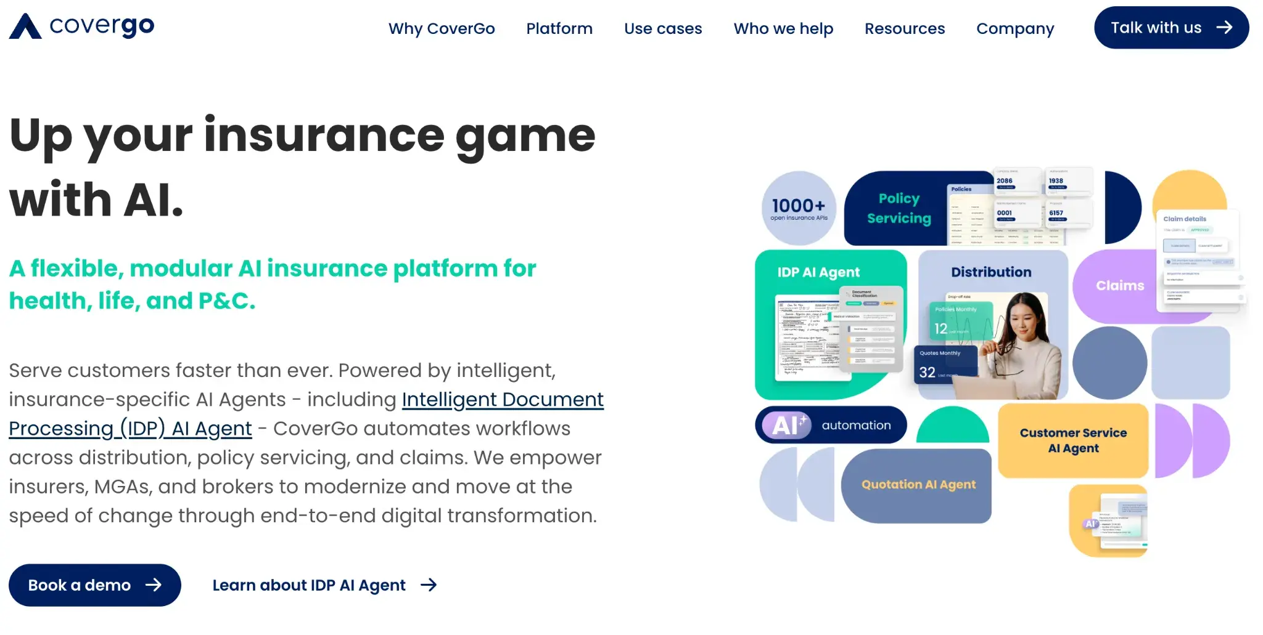The image size is (1263, 635).
Task: Click the purple Claims bubble
Action: 1121,285
